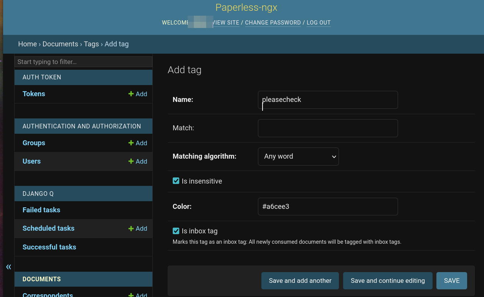484x297 pixels.
Task: Choose Save and continue editing
Action: click(388, 281)
